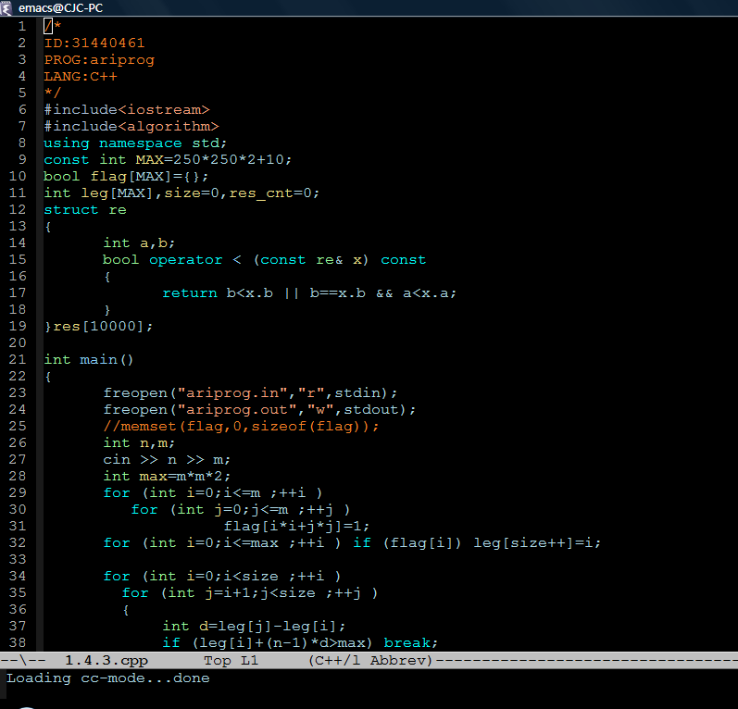The height and width of the screenshot is (709, 738).
Task: Click 'using namespace std;' line
Action: tap(135, 143)
